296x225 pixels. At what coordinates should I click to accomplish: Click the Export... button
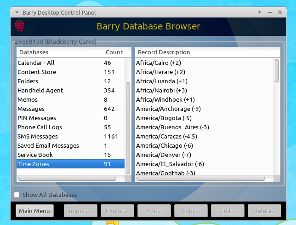click(117, 211)
